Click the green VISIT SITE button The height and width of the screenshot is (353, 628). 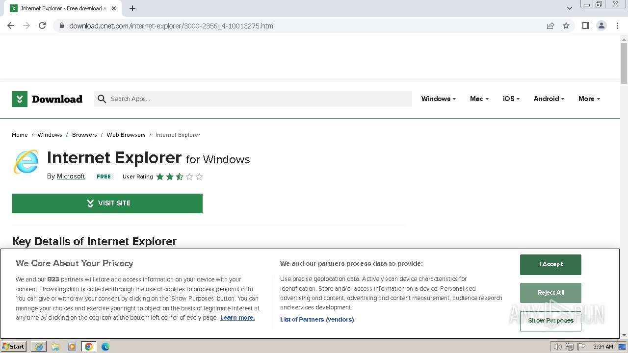[107, 203]
